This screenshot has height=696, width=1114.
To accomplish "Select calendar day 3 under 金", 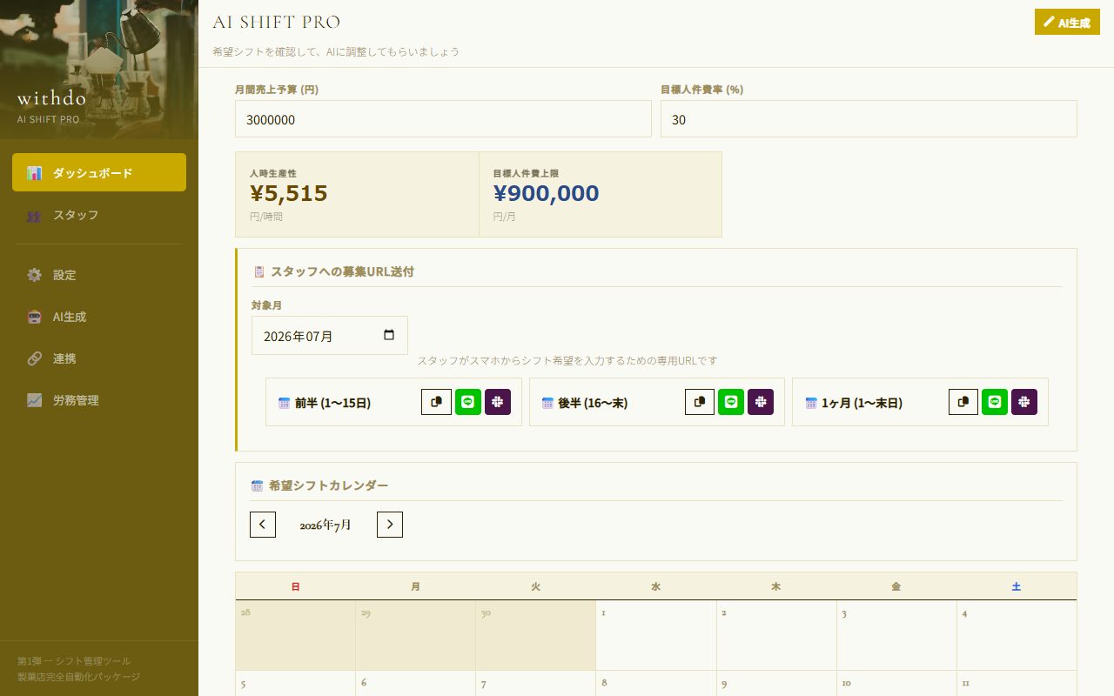I will click(x=896, y=635).
